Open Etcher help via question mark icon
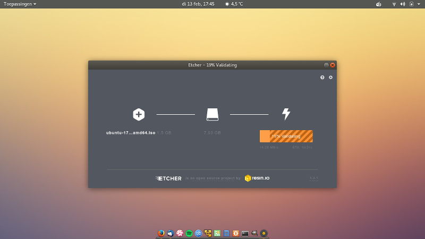The width and height of the screenshot is (425, 239). 322,78
